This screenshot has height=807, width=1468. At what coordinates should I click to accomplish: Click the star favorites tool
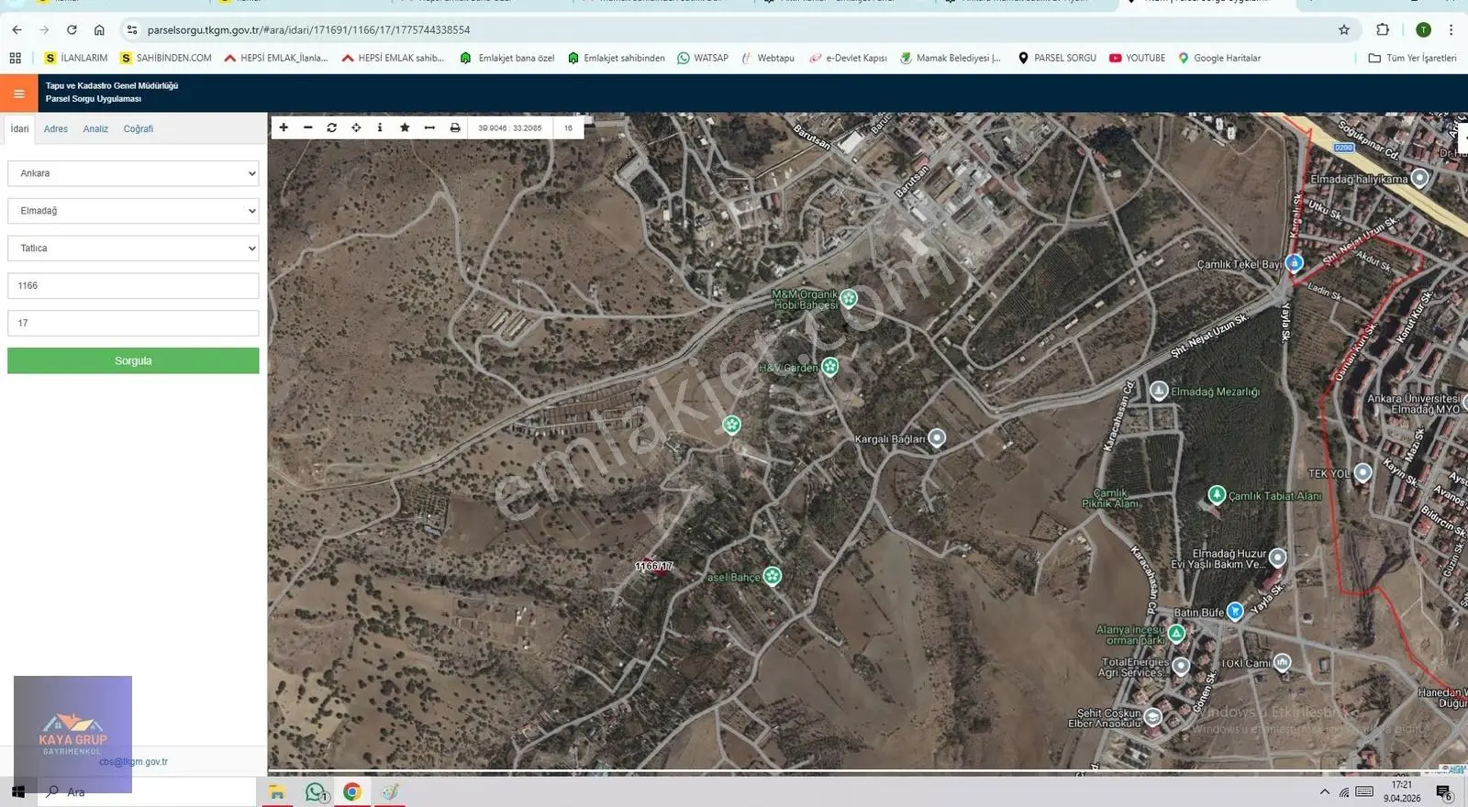point(405,127)
